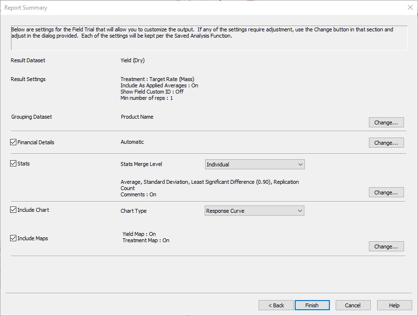Expand the Chart Type dropdown
Screen dimensions: 418x316
[x=254, y=211]
